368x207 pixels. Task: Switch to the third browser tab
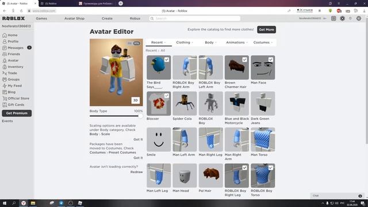(x=97, y=3)
